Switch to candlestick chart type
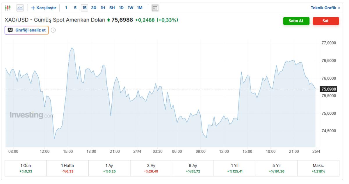Image resolution: width=349 pixels, height=184 pixels. [8, 8]
